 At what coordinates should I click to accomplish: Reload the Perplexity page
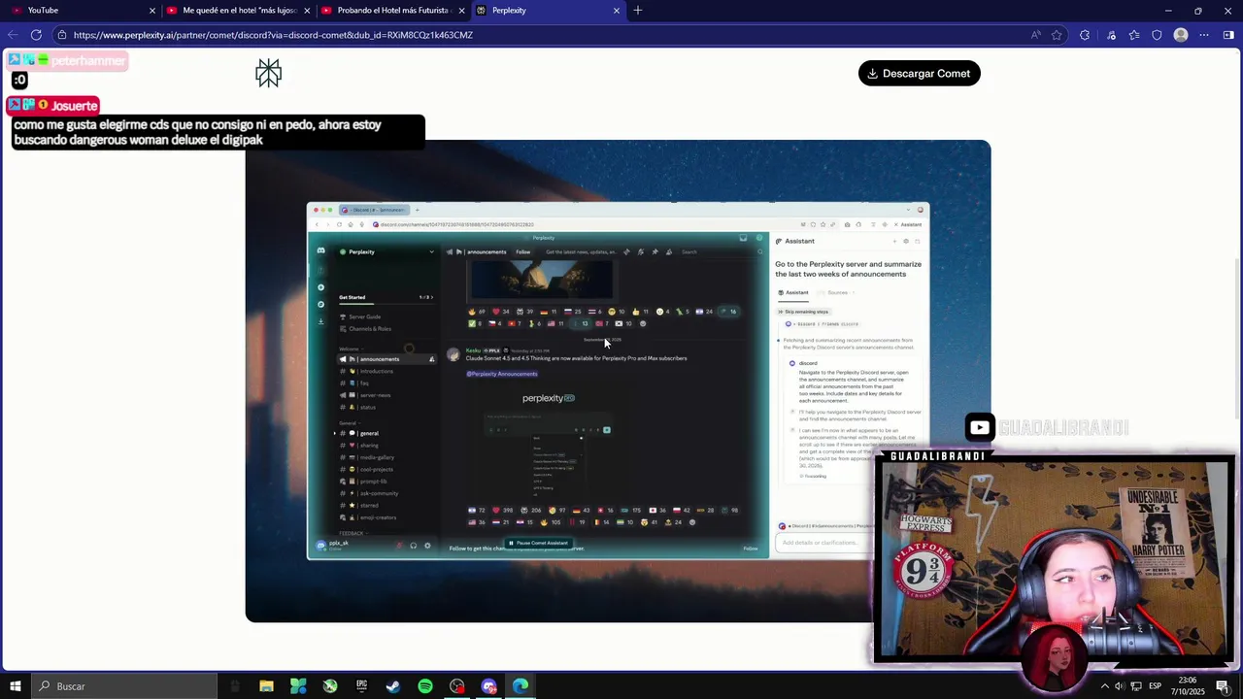[x=36, y=35]
